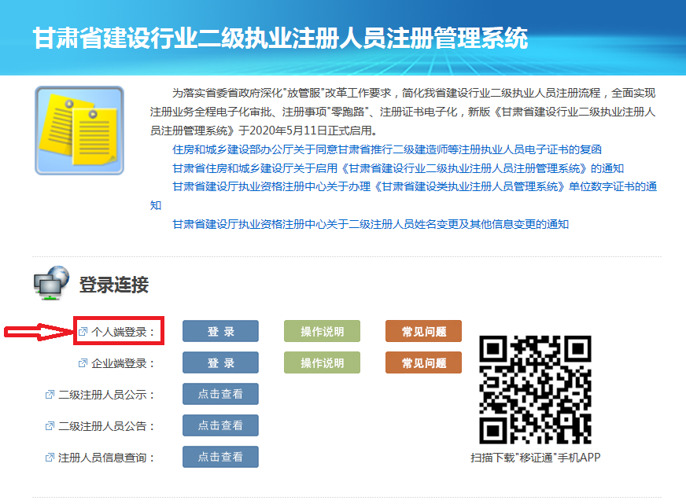
Task: Click the yellow sticky notes icon
Action: tap(79, 131)
